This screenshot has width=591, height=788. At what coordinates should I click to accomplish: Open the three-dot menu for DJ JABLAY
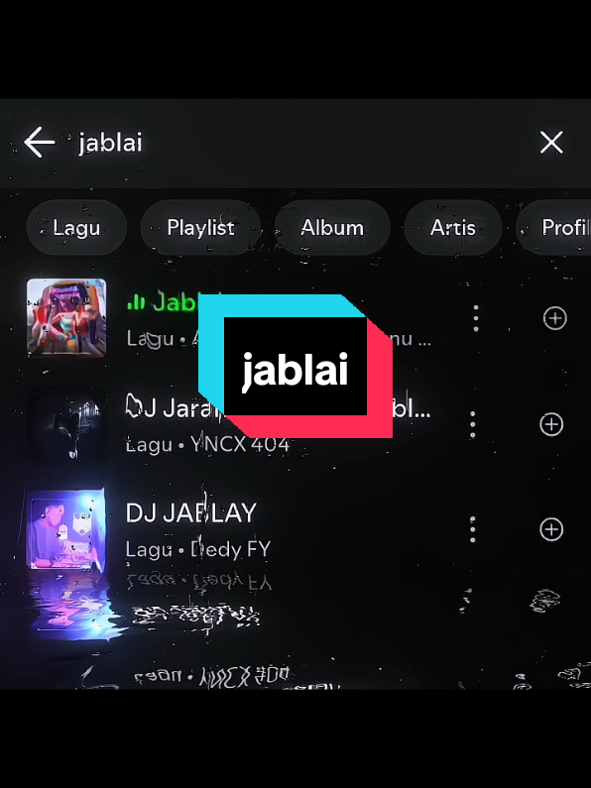pos(472,529)
